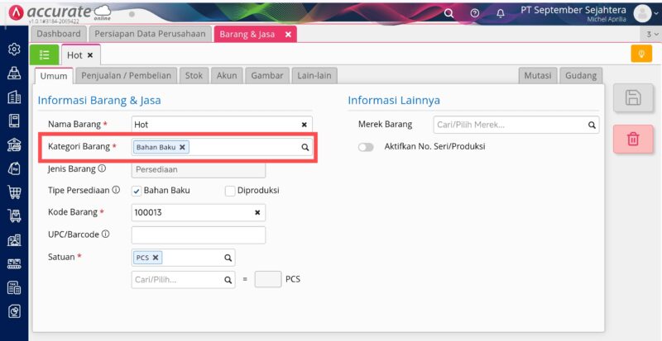Viewport: 662px width, 341px height.
Task: Close the Barang & Jasa tab
Action: pyautogui.click(x=288, y=35)
